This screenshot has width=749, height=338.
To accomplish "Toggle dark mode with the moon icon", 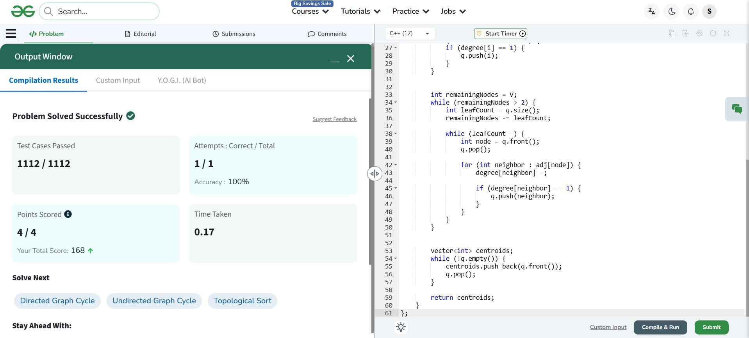I will click(x=672, y=11).
